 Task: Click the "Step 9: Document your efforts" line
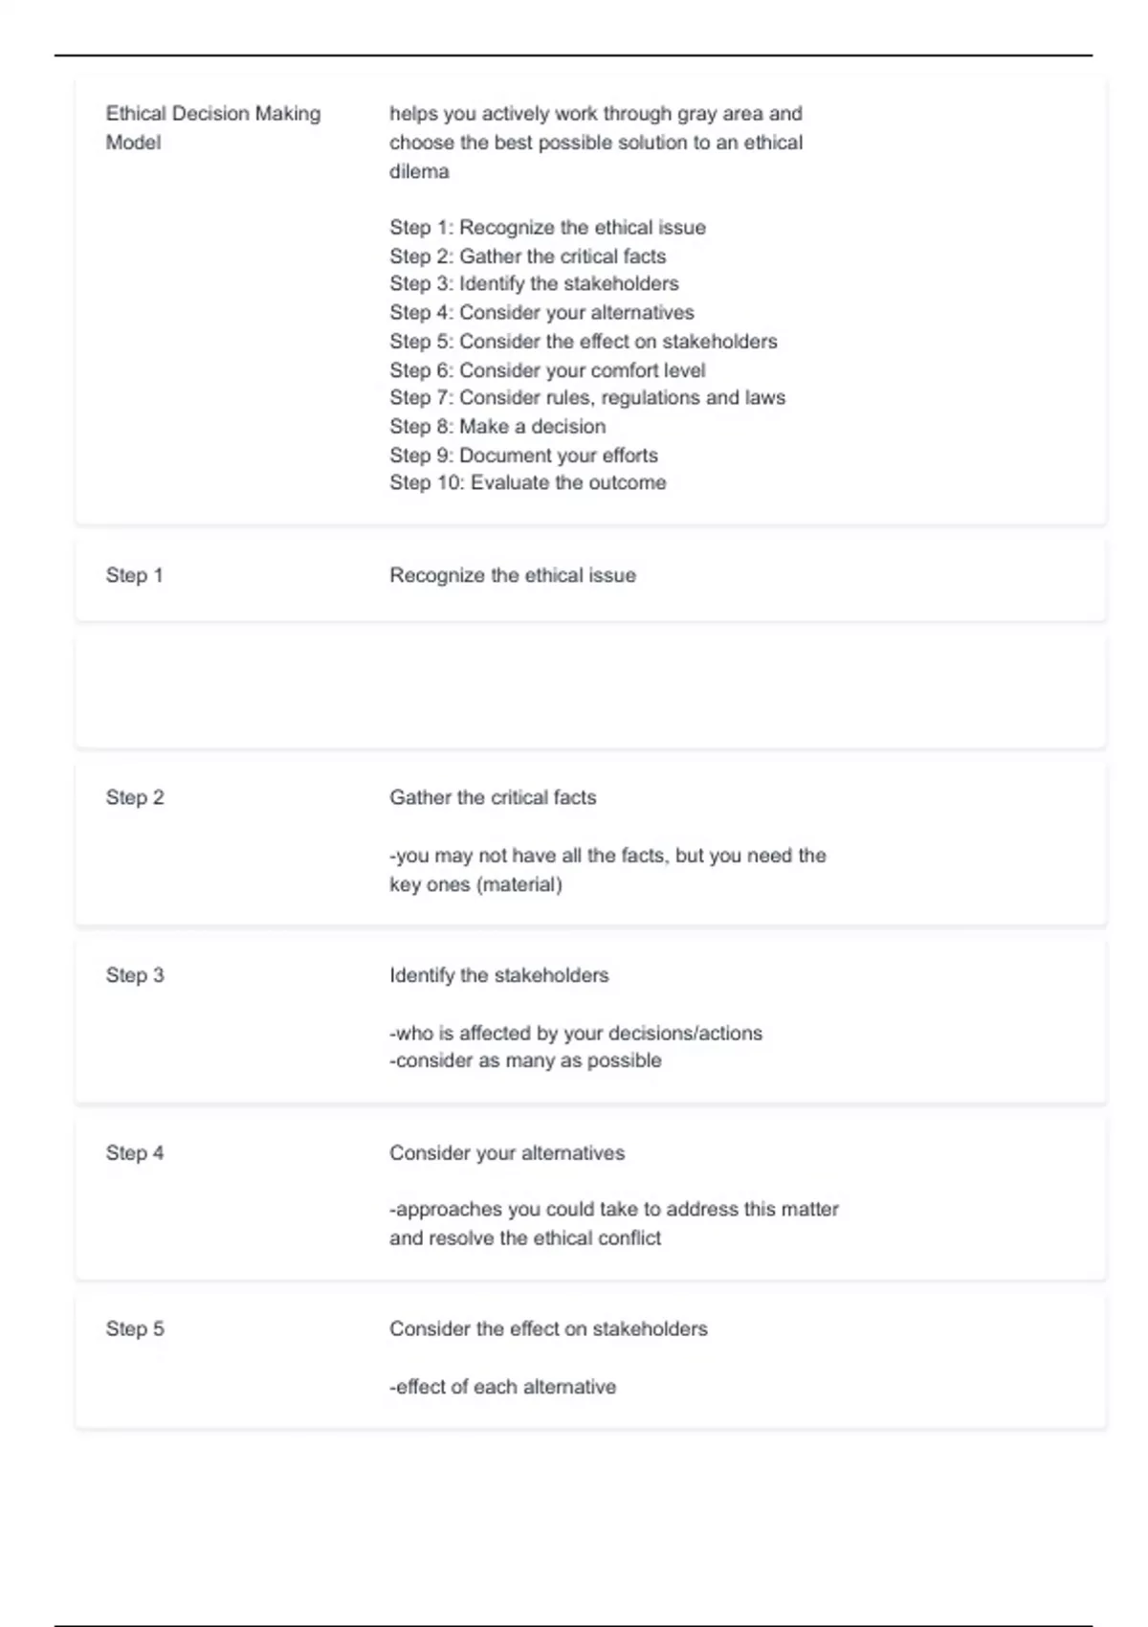523,456
